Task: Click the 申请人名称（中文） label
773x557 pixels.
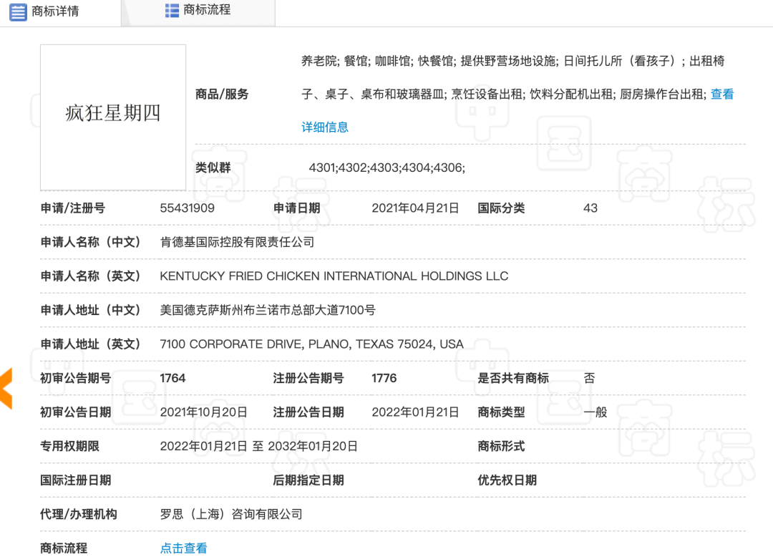Action: 90,242
